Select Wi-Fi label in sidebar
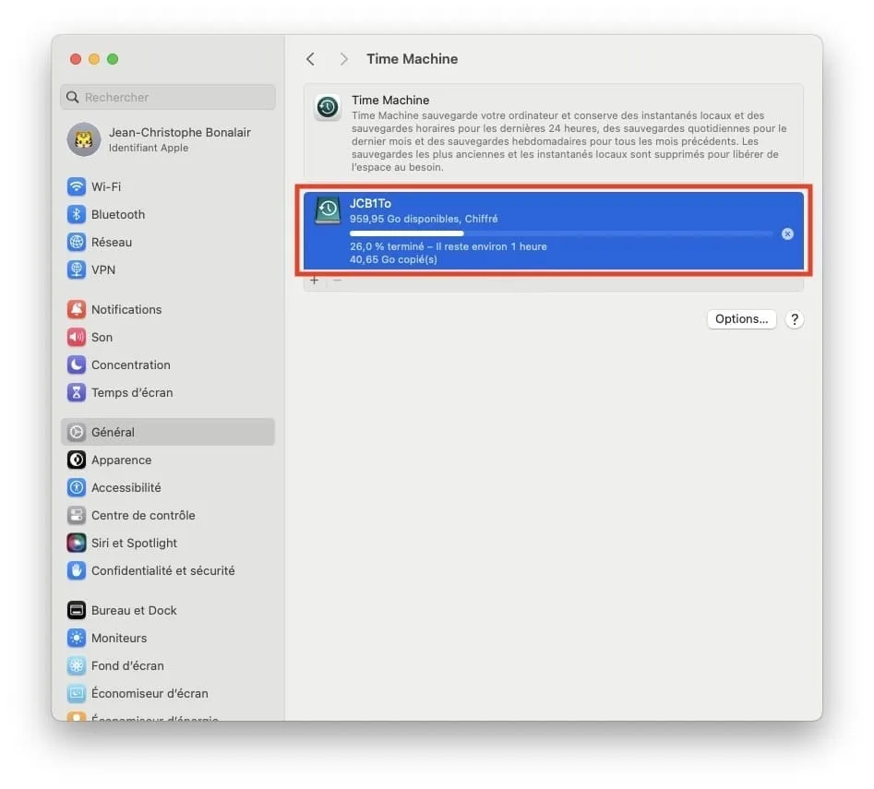The height and width of the screenshot is (789, 874). click(106, 186)
